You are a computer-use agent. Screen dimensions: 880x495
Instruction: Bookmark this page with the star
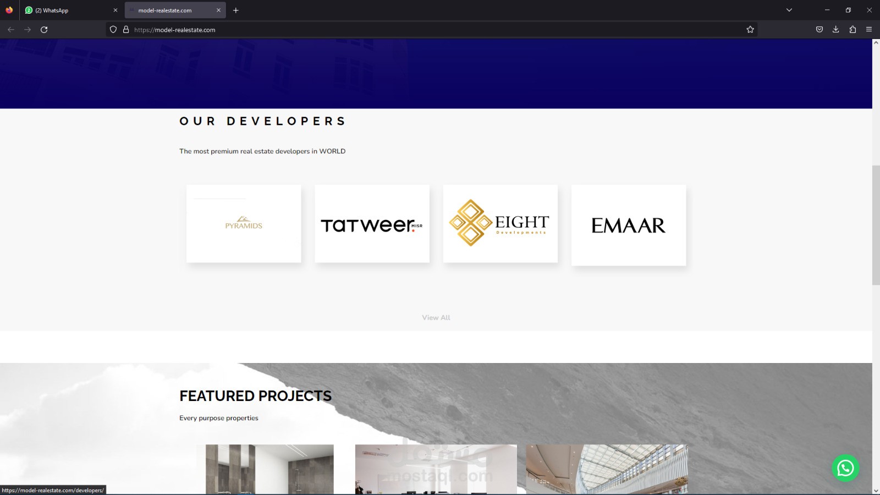coord(750,30)
